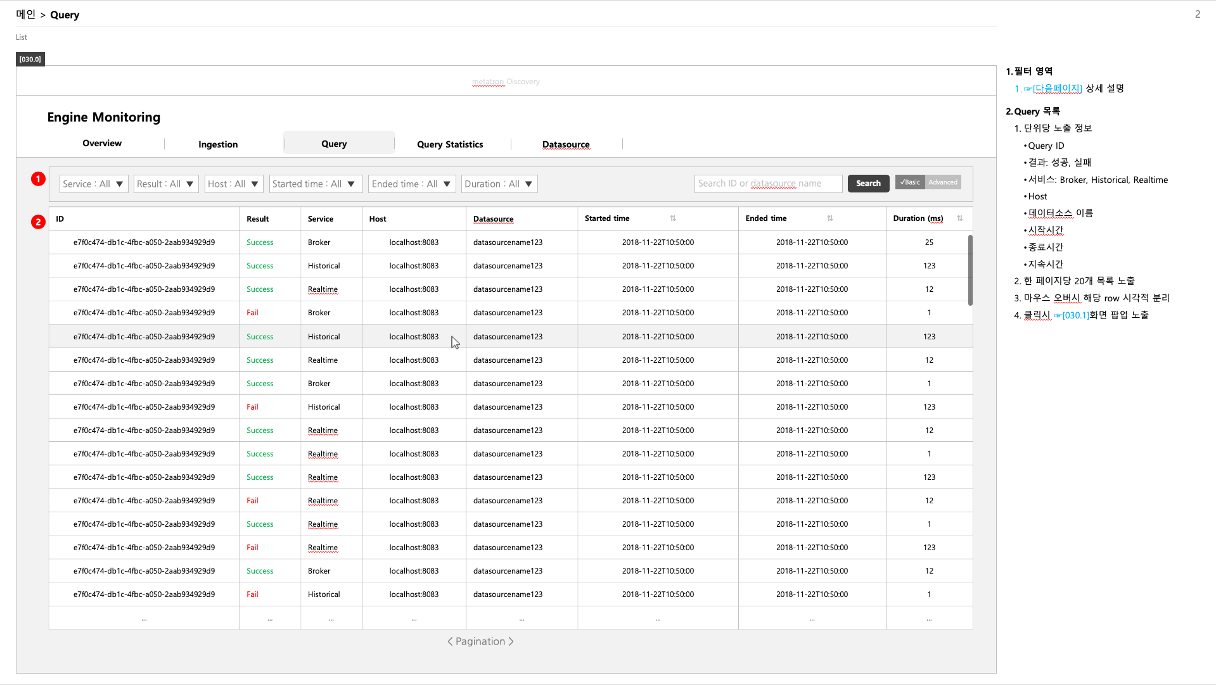
Task: Go to next pagination page arrow
Action: (x=511, y=641)
